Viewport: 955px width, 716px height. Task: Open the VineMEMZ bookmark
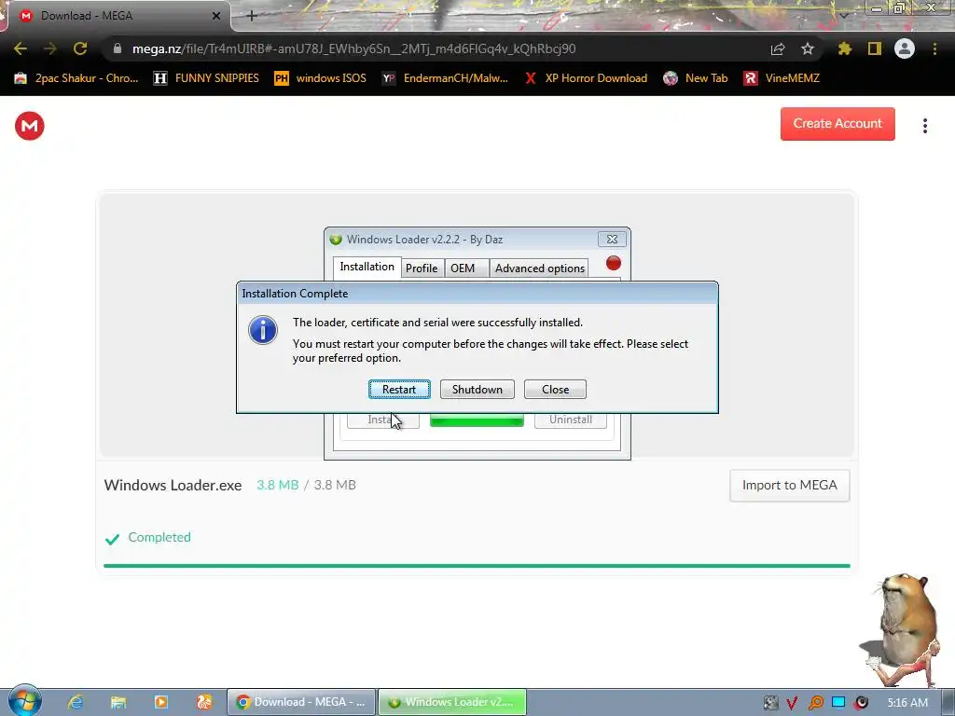point(782,78)
